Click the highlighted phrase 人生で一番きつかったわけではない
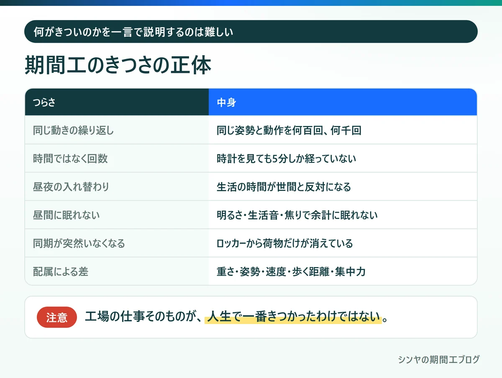This screenshot has width=502, height=378. [x=293, y=317]
